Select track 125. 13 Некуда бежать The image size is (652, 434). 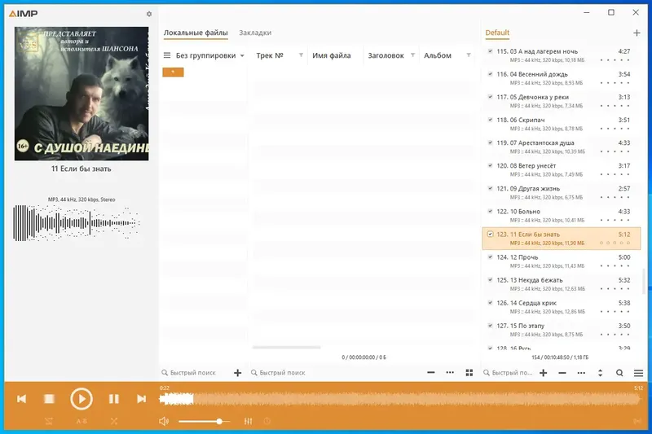pos(561,284)
